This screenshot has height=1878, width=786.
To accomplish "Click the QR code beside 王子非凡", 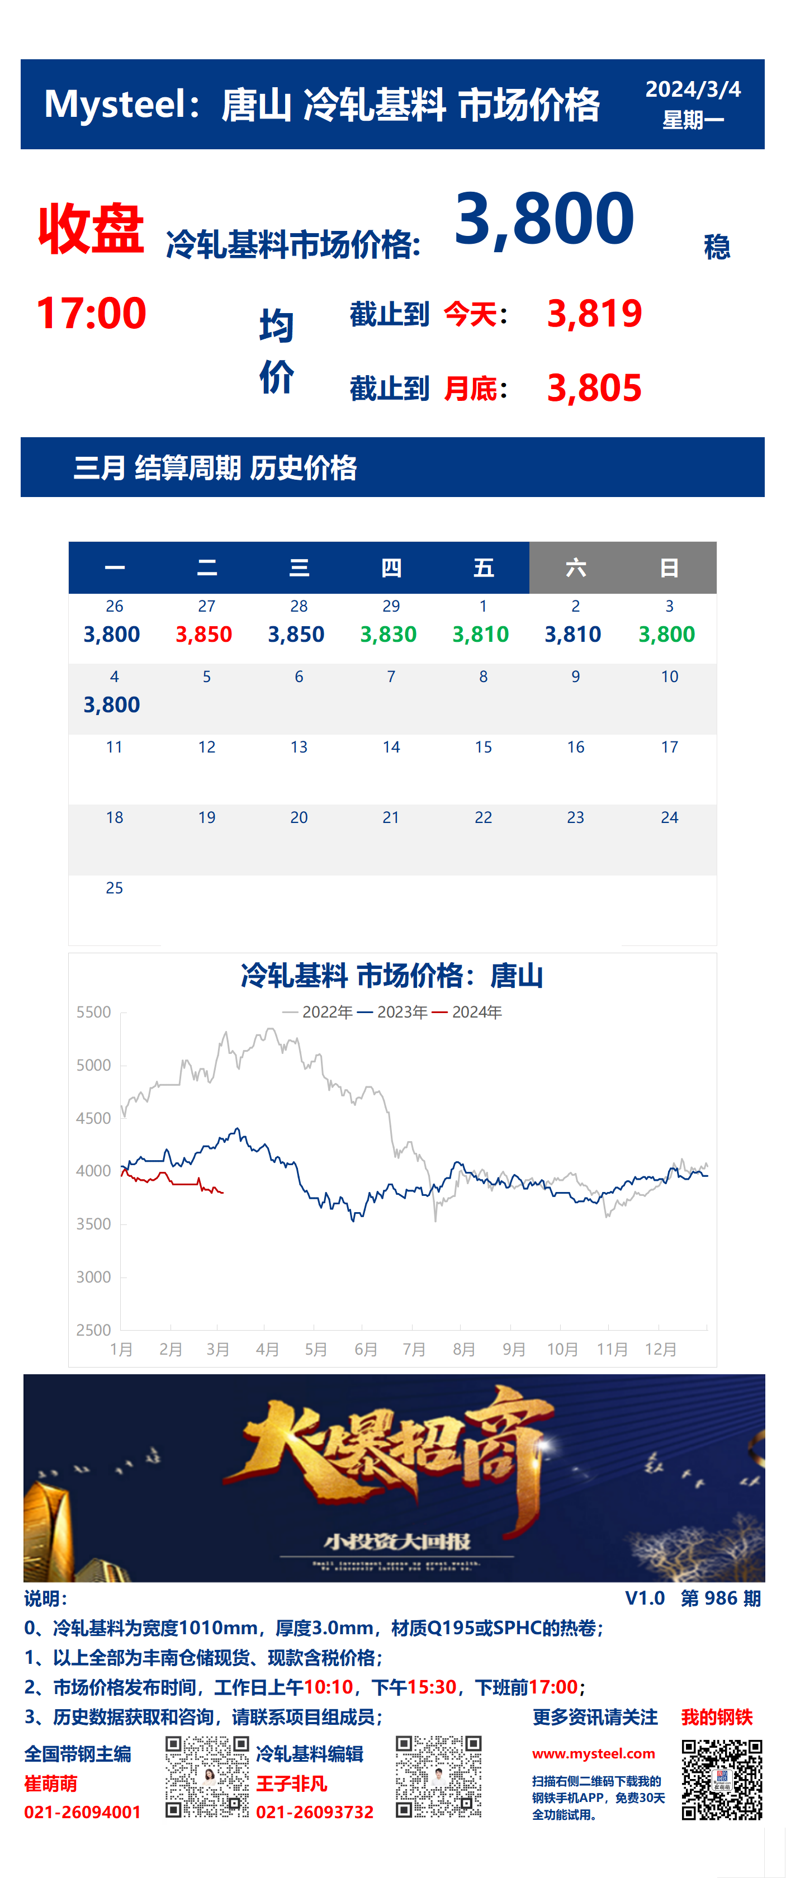I will point(438,1777).
